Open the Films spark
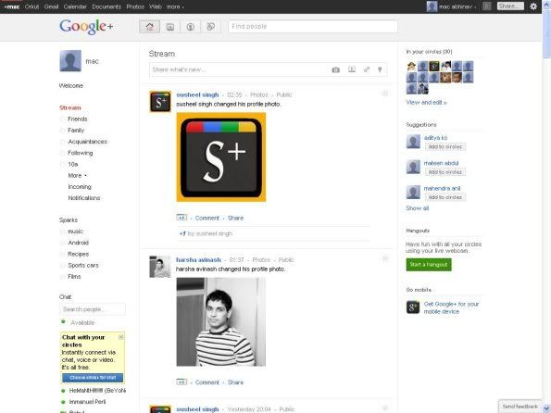The height and width of the screenshot is (413, 551). coord(74,276)
